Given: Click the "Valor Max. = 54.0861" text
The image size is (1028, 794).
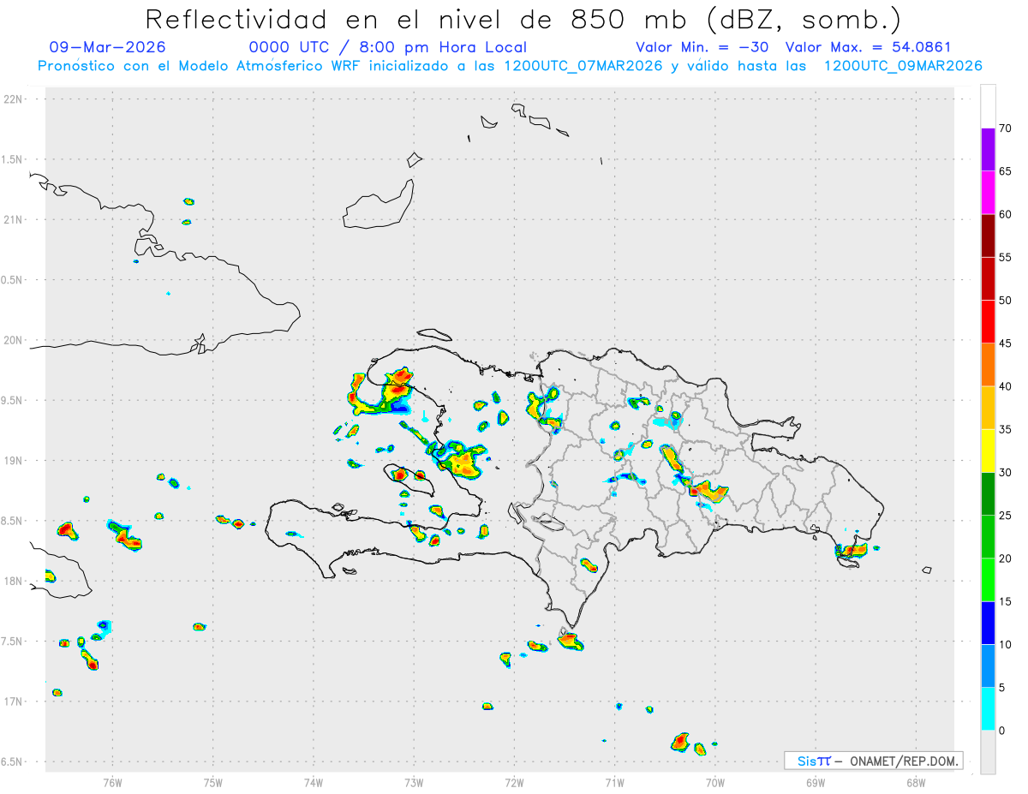Looking at the screenshot, I should tap(869, 47).
